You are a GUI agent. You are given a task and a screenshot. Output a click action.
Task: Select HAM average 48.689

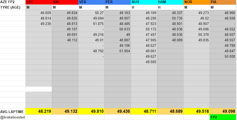click(x=170, y=111)
